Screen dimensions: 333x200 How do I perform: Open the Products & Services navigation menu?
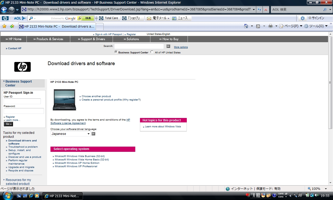click(48, 39)
